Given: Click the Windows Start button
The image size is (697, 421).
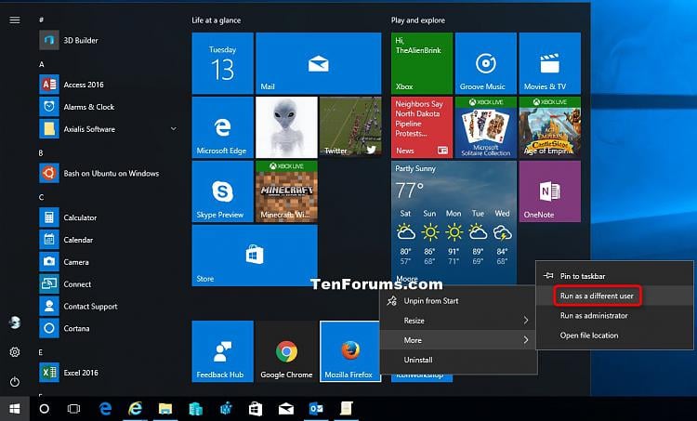Looking at the screenshot, I should coord(15,409).
